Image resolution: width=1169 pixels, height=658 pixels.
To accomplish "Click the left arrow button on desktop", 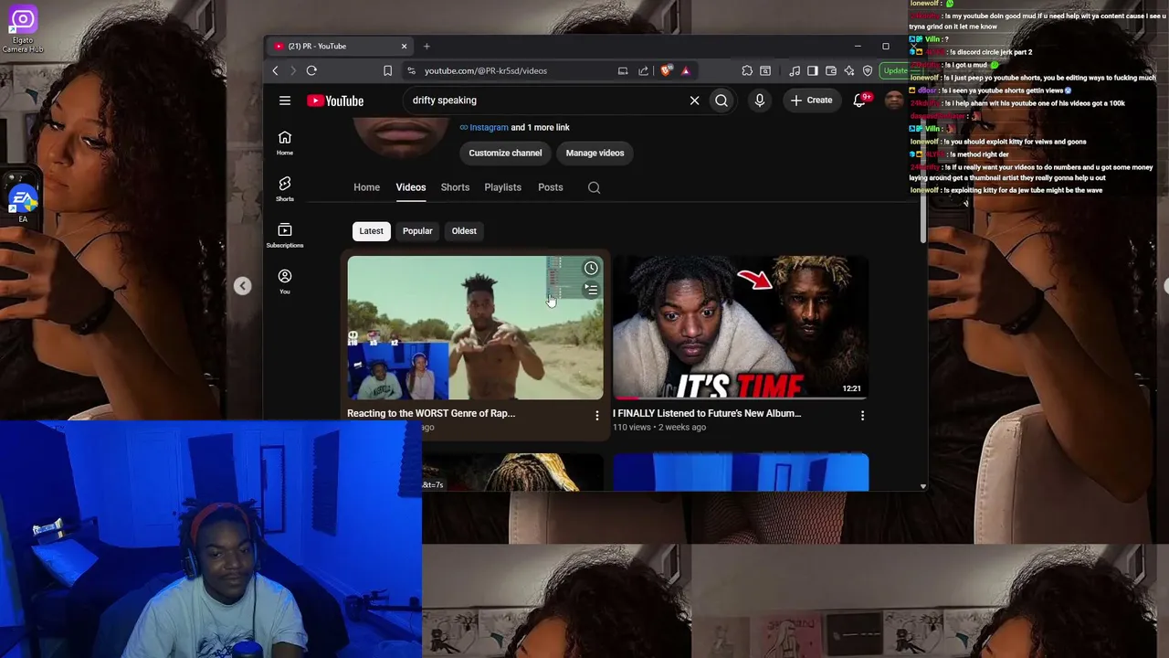I will tap(242, 287).
